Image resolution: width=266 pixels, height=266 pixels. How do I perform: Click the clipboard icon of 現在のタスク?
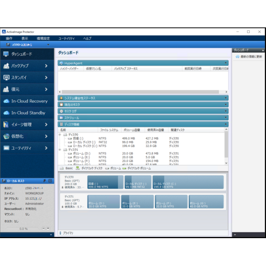pos(61,105)
